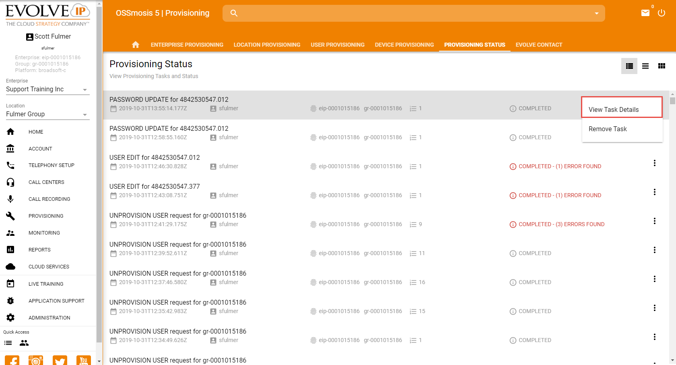Screen dimensions: 676x365
Task: Open Application Support from the sidebar
Action: click(x=56, y=301)
